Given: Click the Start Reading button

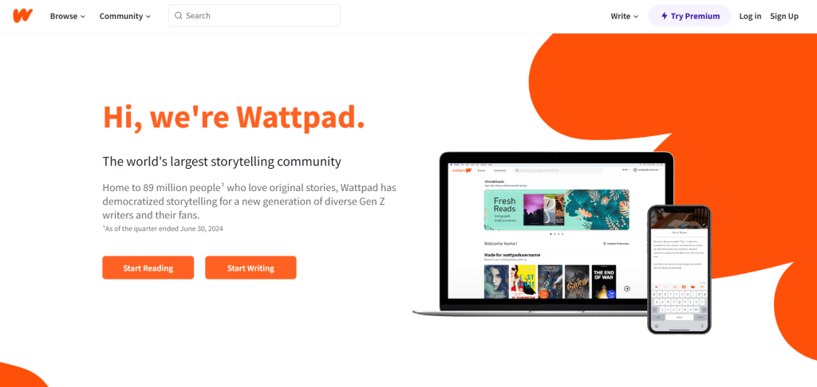Looking at the screenshot, I should [148, 268].
